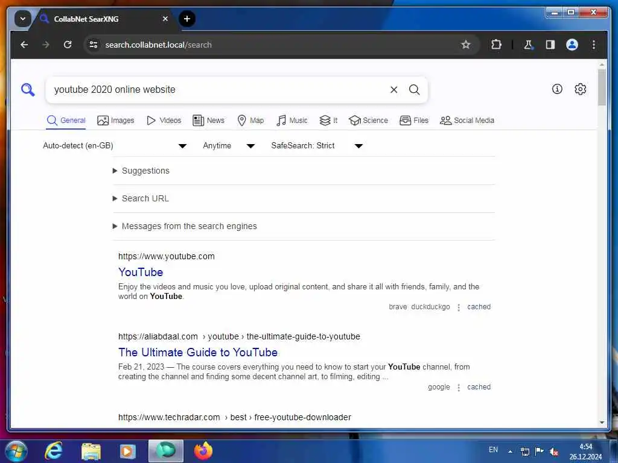Switch to the Music tab

point(292,121)
